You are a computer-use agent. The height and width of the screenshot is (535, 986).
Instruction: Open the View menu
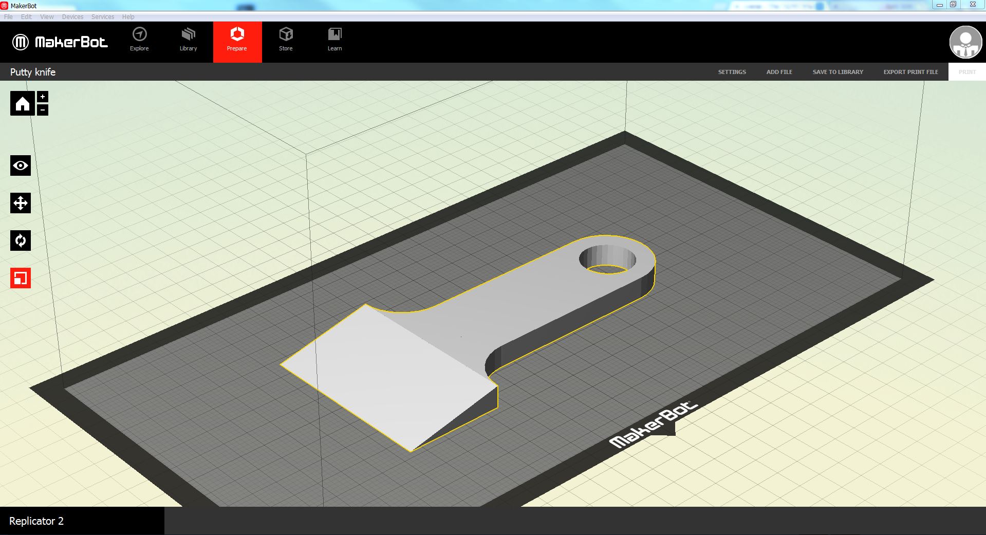(47, 17)
